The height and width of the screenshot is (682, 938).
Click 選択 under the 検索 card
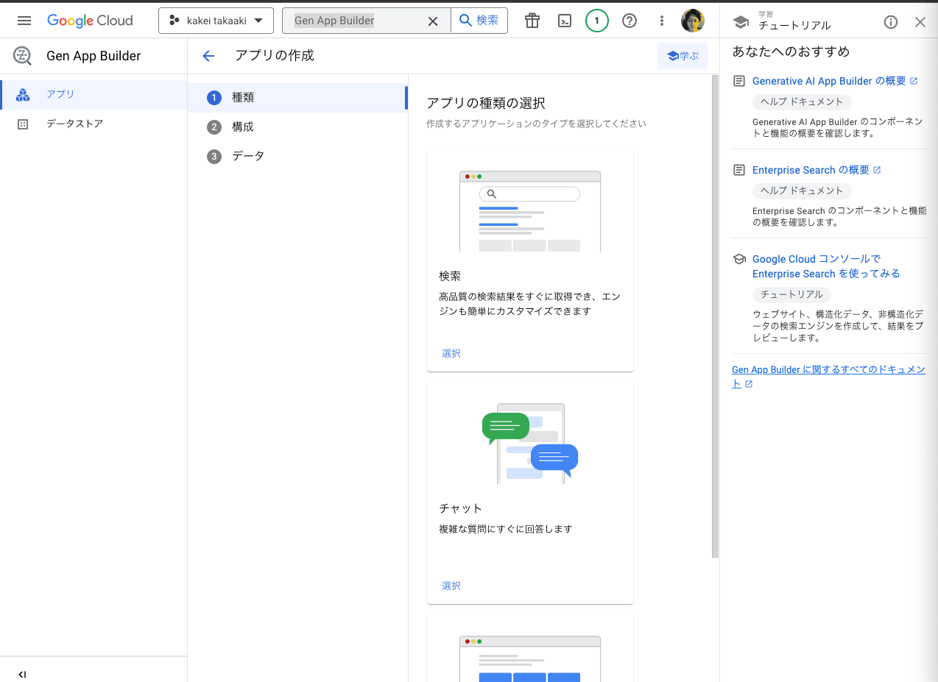click(451, 353)
